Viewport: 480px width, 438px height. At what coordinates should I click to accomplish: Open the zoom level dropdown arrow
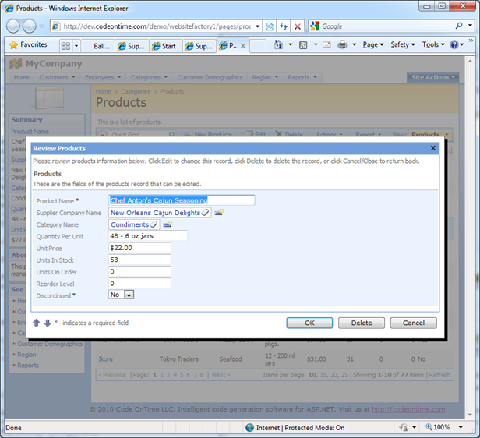tap(461, 427)
